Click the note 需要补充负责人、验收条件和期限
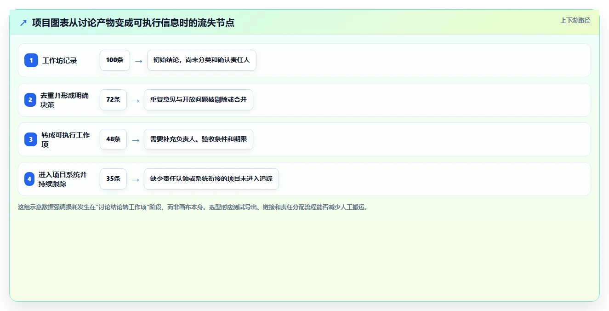The width and height of the screenshot is (609, 311). pyautogui.click(x=199, y=139)
